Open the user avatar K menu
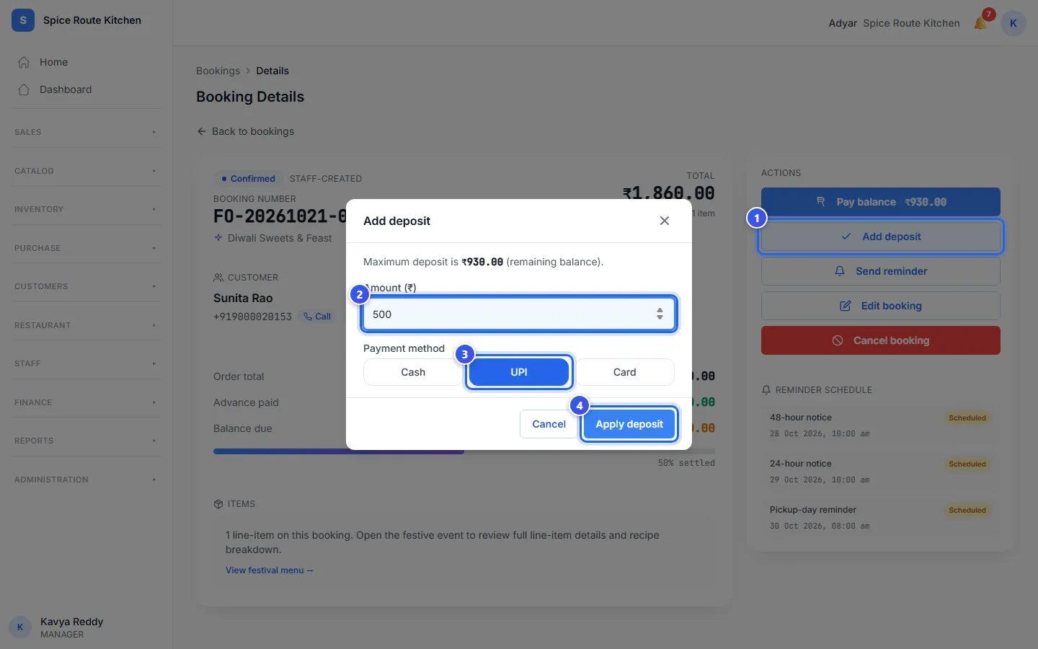Viewport: 1038px width, 649px height. [x=1013, y=23]
